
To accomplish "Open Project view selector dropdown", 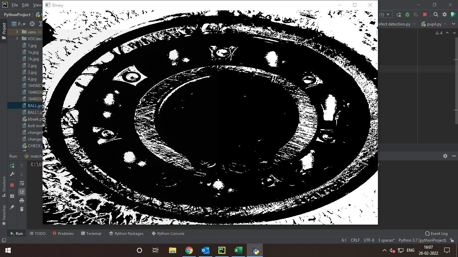I will pyautogui.click(x=18, y=24).
